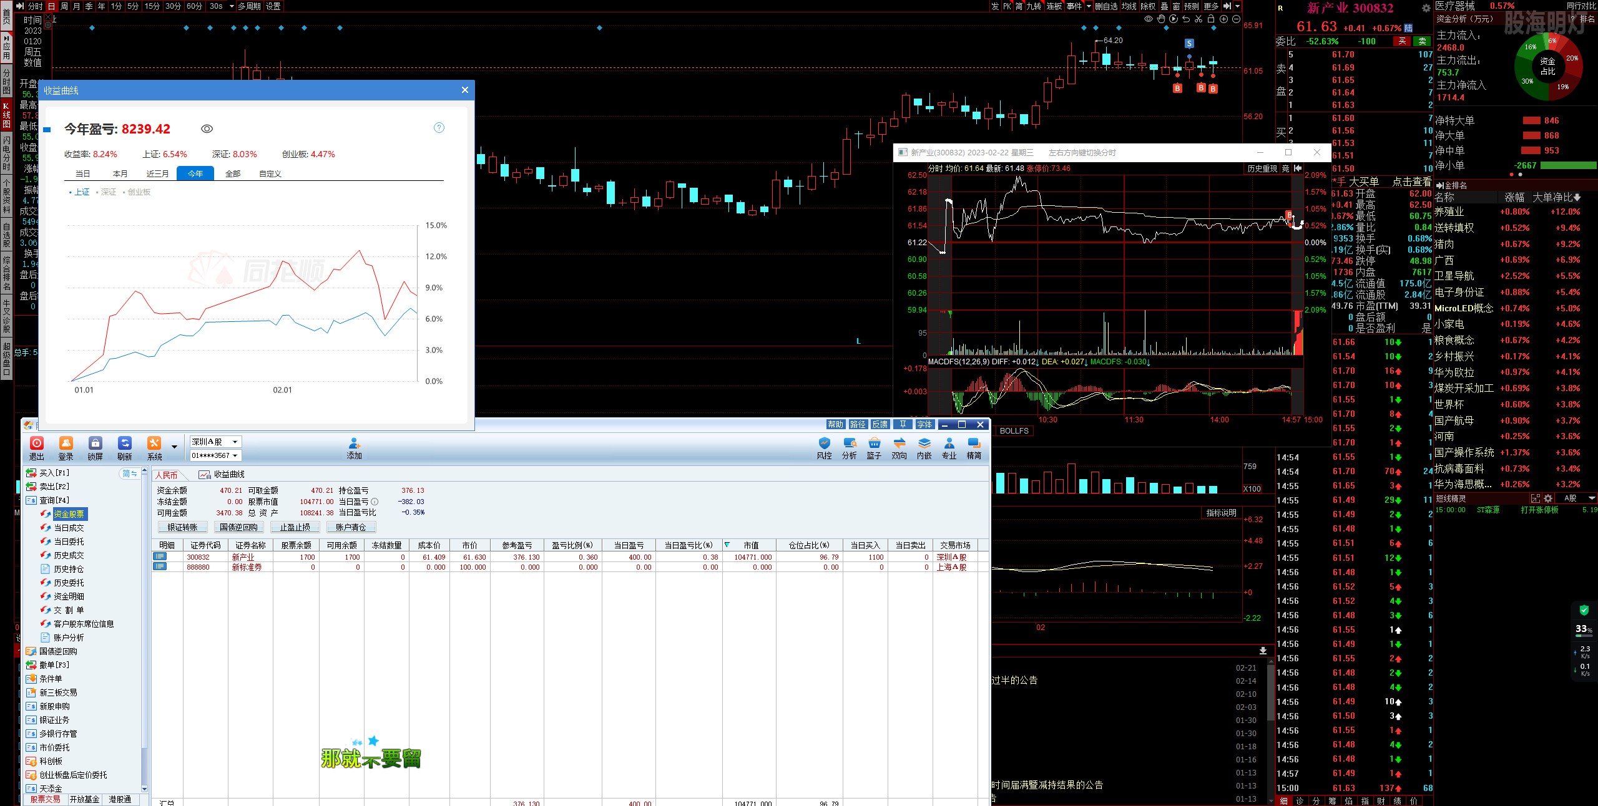Click the 止盈止损 button
Viewport: 1598px width, 806px height.
(295, 527)
